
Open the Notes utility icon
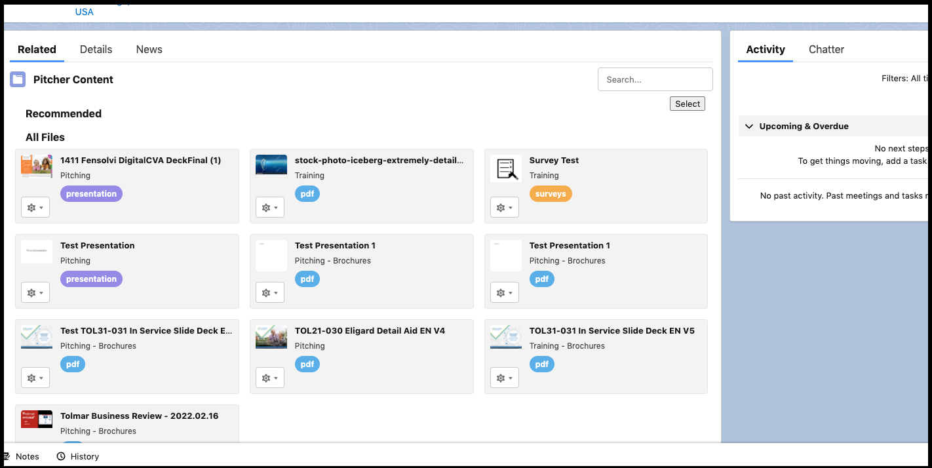pos(6,456)
